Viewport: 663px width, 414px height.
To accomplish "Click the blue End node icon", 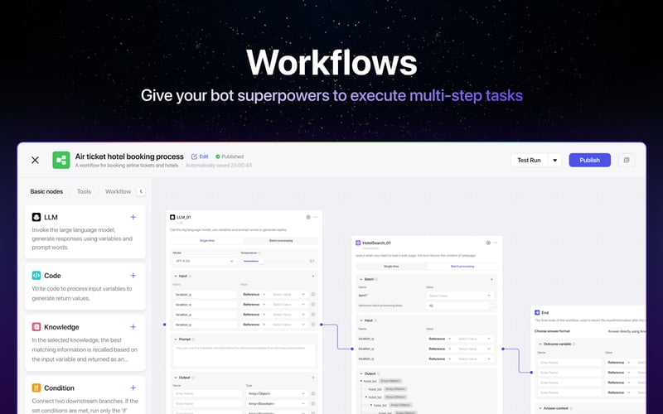I will 537,313.
